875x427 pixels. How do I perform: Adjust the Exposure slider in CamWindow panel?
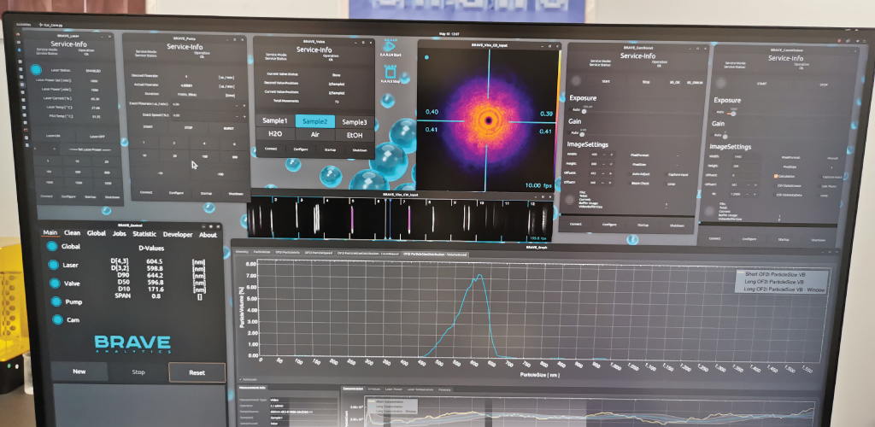pos(732,113)
